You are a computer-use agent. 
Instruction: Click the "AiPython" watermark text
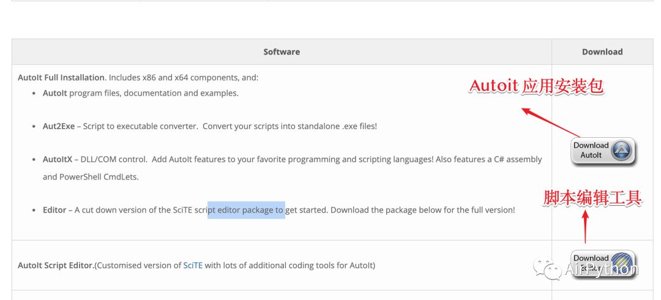click(602, 269)
